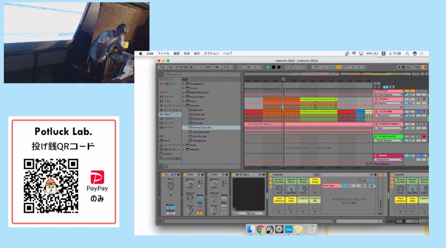The image size is (446, 248).
Task: Open the ファイル menu
Action: [x=163, y=54]
